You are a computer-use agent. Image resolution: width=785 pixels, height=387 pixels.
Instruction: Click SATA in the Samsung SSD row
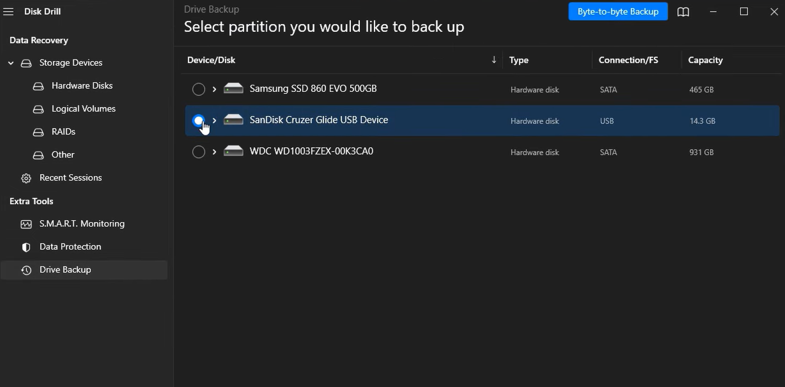(x=609, y=90)
